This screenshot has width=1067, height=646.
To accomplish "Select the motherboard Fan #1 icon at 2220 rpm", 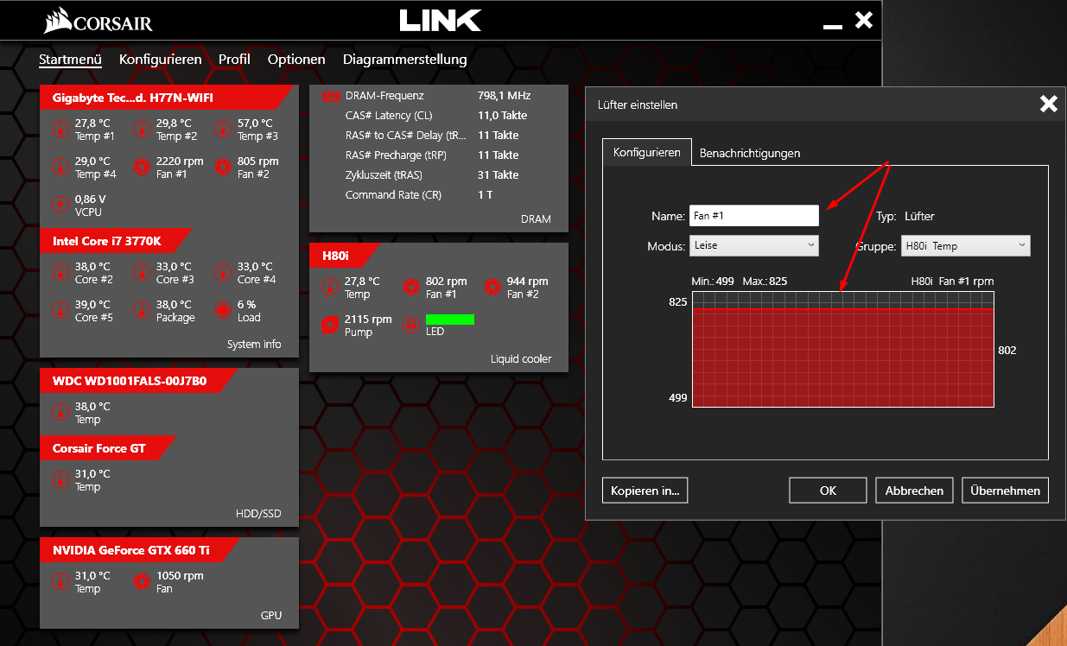I will pos(141,168).
